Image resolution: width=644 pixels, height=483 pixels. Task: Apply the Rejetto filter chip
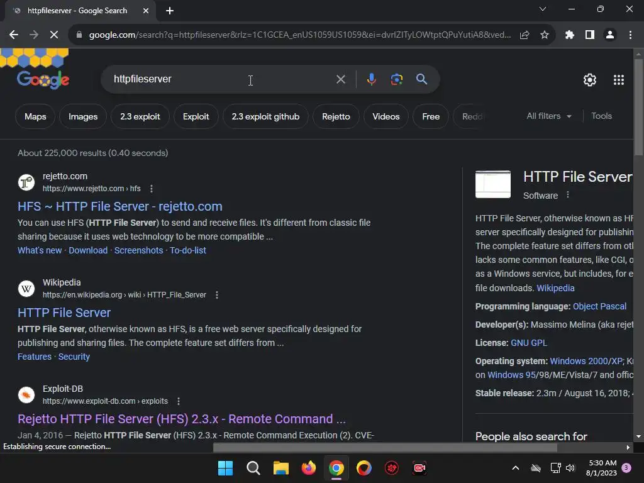[336, 116]
